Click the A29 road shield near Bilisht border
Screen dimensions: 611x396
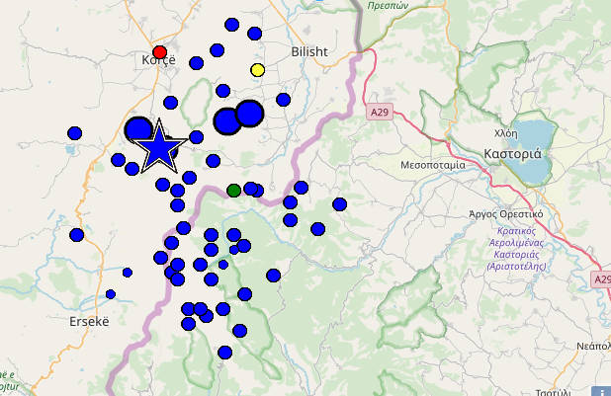(380, 113)
